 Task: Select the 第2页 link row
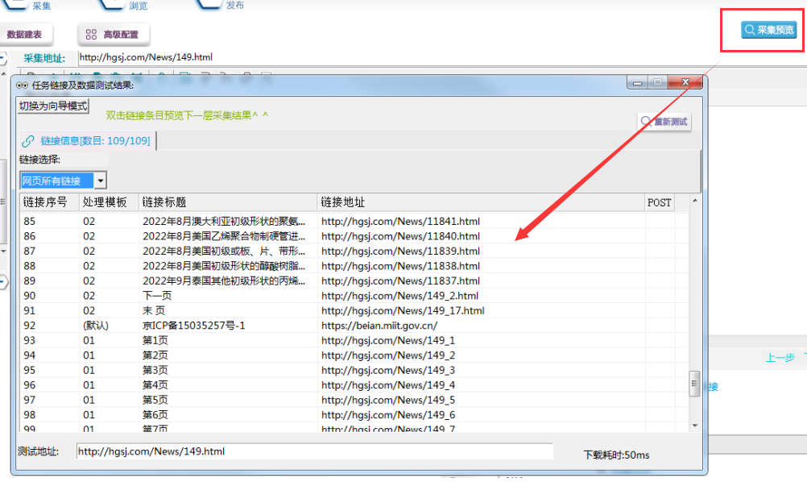[x=354, y=355]
